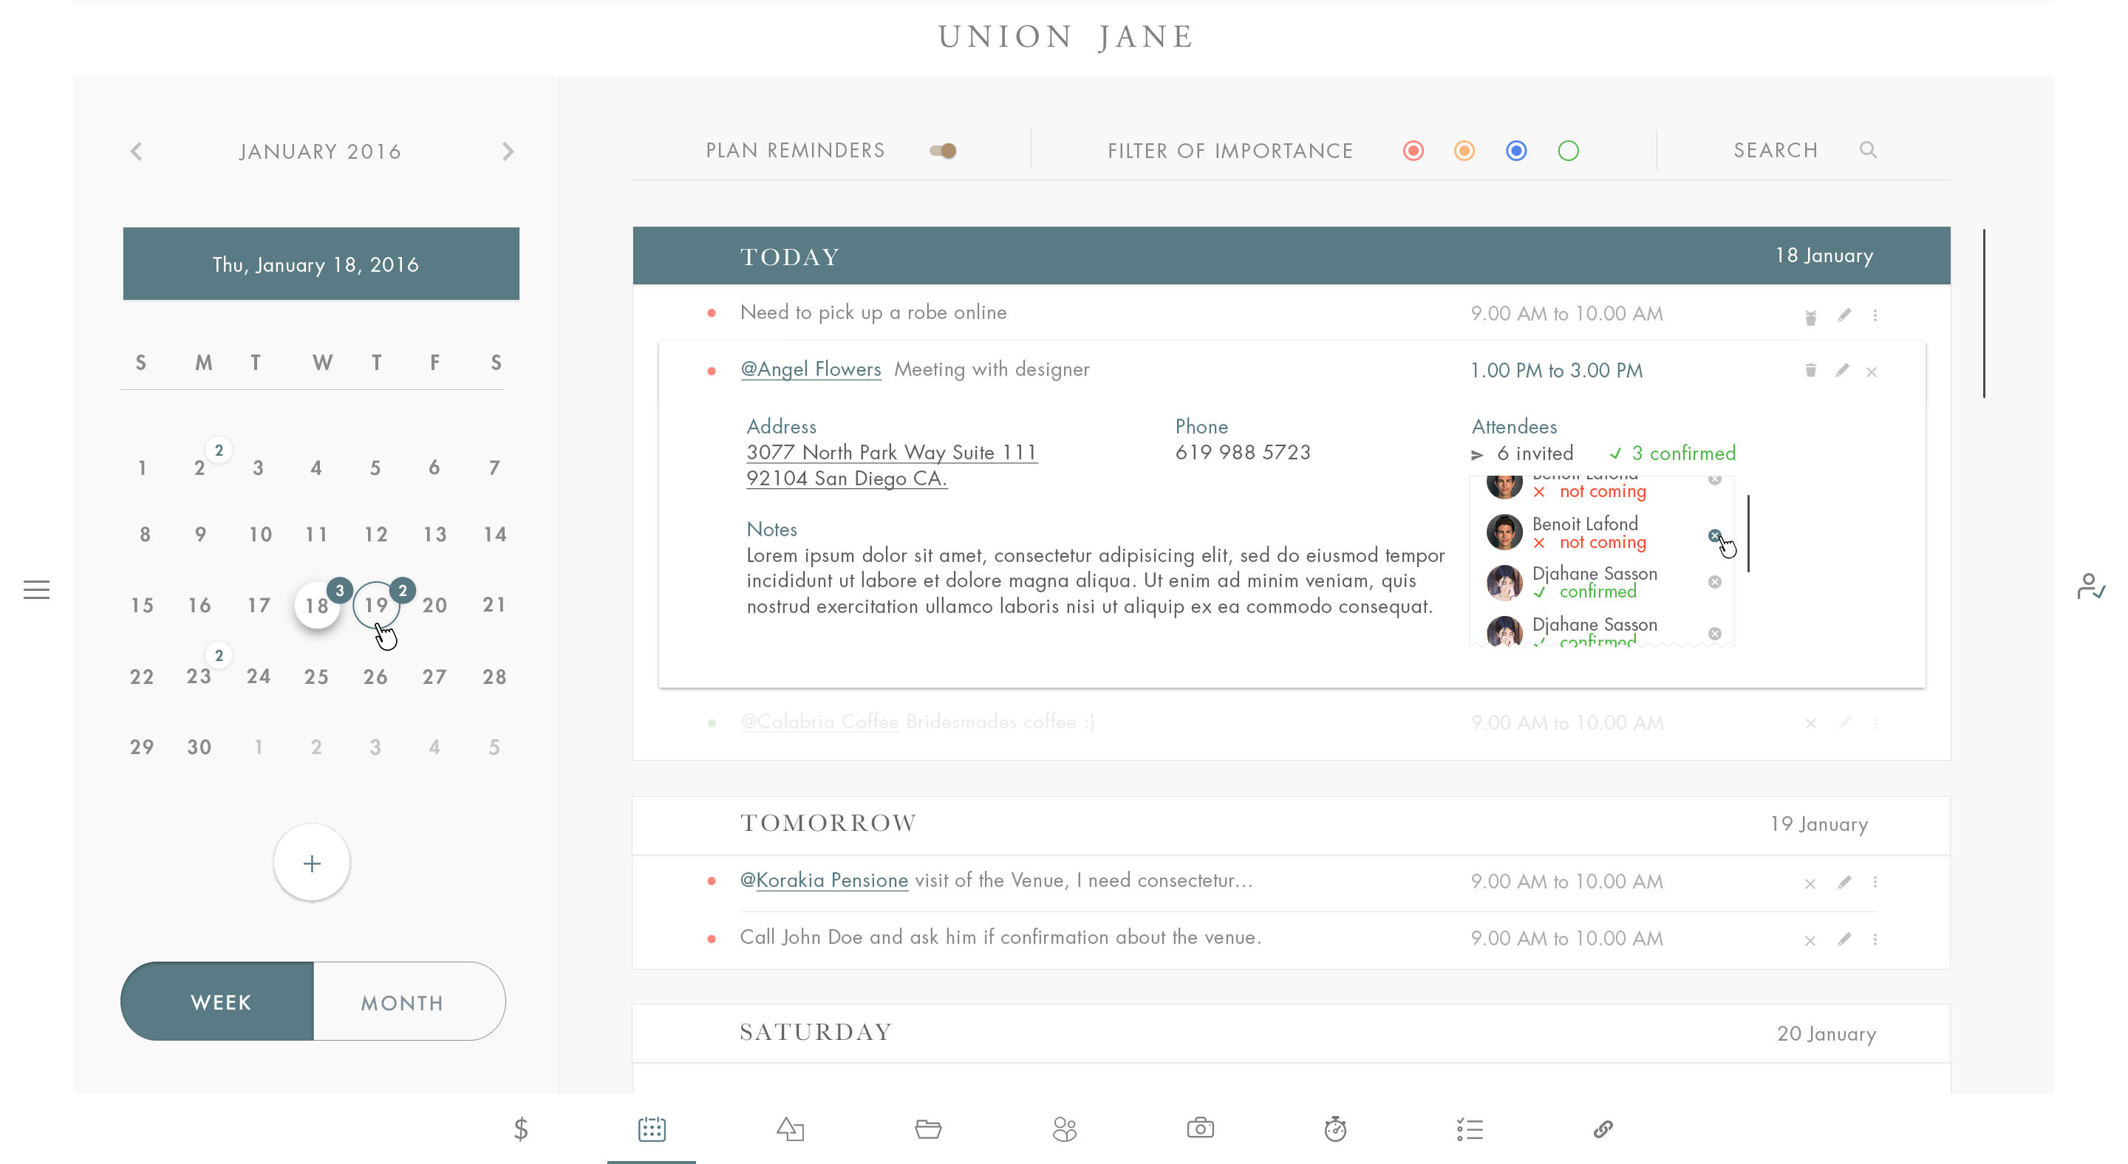Open the budget dollar icon in the bottom bar
The image size is (2128, 1164).
(520, 1129)
